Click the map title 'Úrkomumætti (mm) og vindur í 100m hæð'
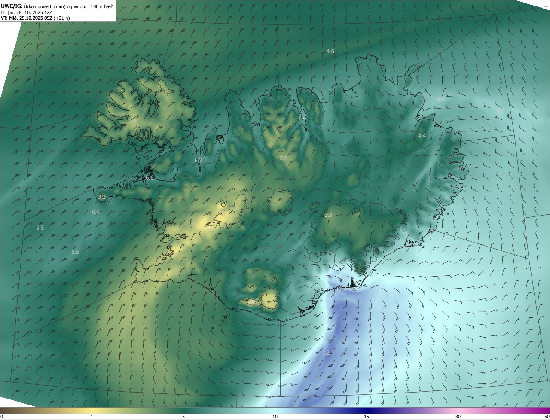550x420 pixels. pos(69,6)
